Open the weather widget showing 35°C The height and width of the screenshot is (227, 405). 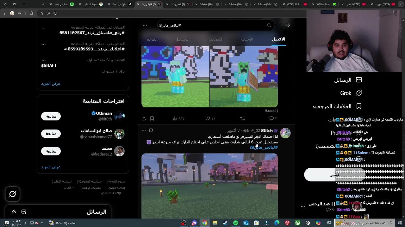click(x=62, y=223)
